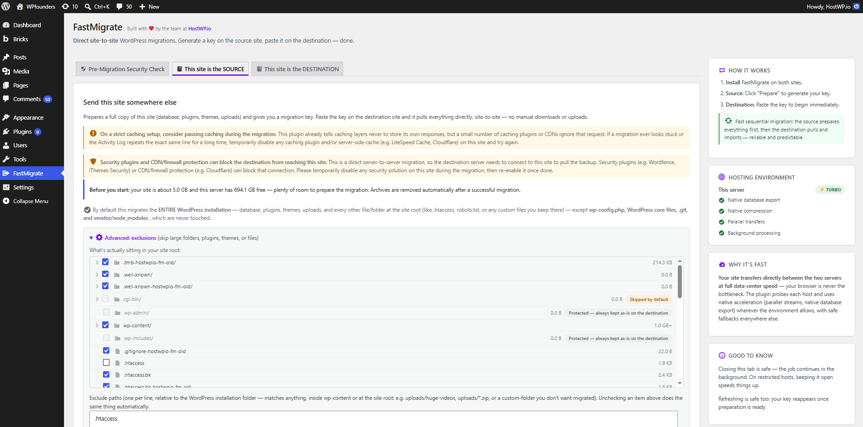Click the Plugins plug icon
Image resolution: width=863 pixels, height=427 pixels.
pyautogui.click(x=6, y=131)
